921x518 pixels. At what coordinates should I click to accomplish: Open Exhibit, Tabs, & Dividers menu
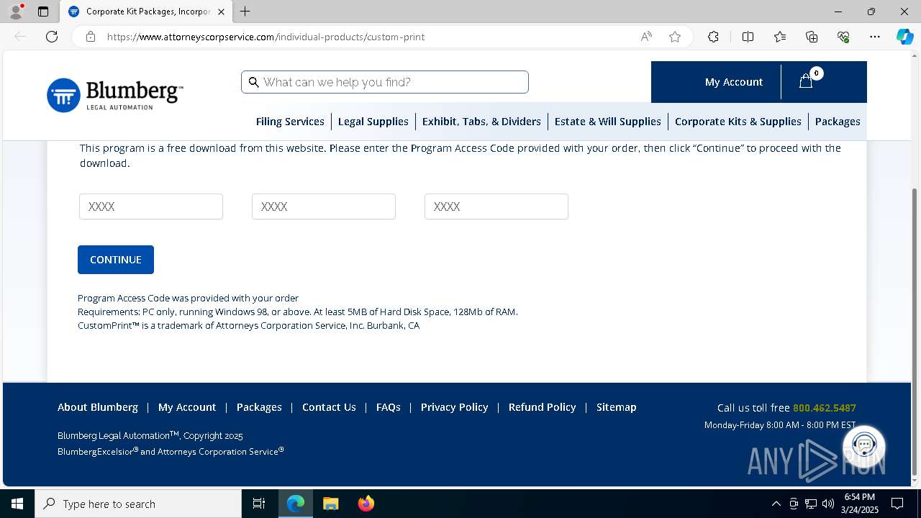(481, 122)
